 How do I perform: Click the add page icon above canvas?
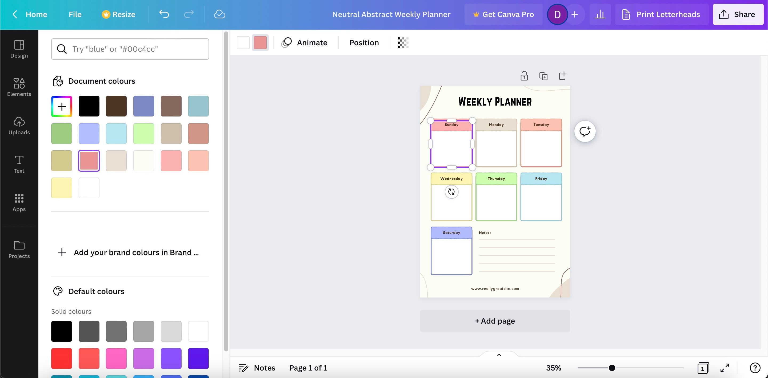(562, 76)
